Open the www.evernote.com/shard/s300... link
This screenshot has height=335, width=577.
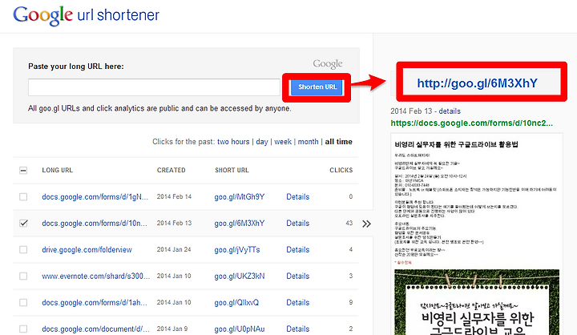[95, 276]
